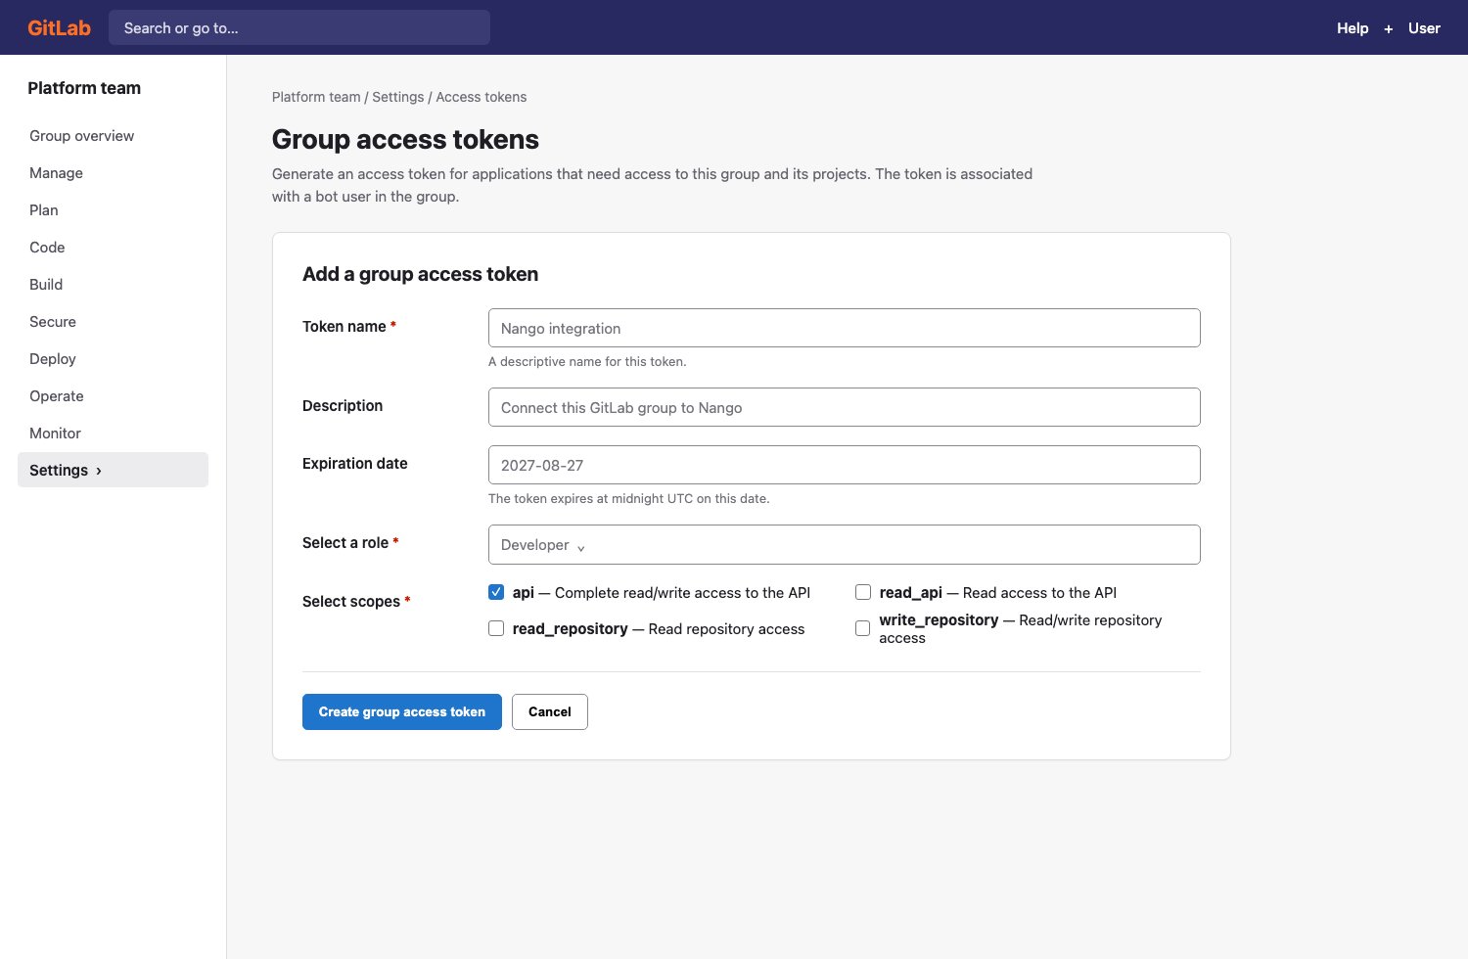Open the Deploy sidebar section
Viewport: 1468px width, 959px height.
pyautogui.click(x=113, y=358)
